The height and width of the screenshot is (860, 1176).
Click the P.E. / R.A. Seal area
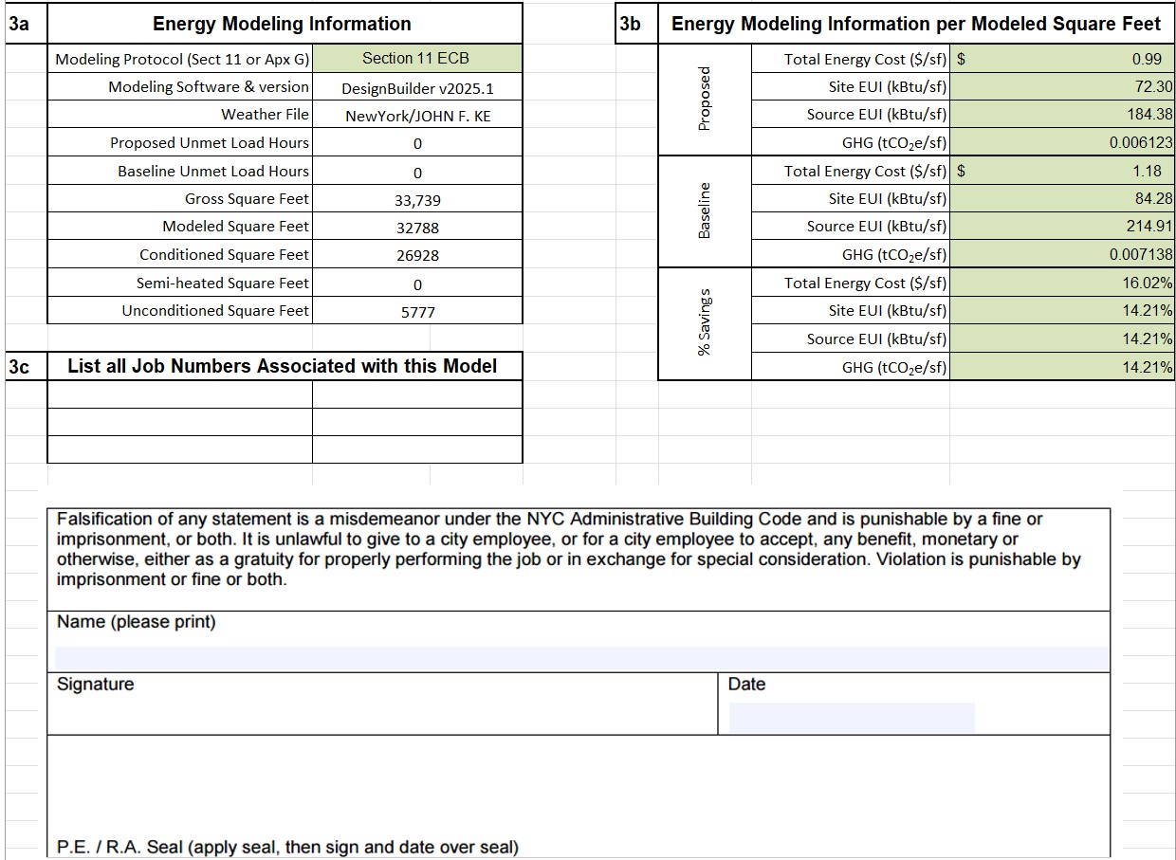[579, 796]
